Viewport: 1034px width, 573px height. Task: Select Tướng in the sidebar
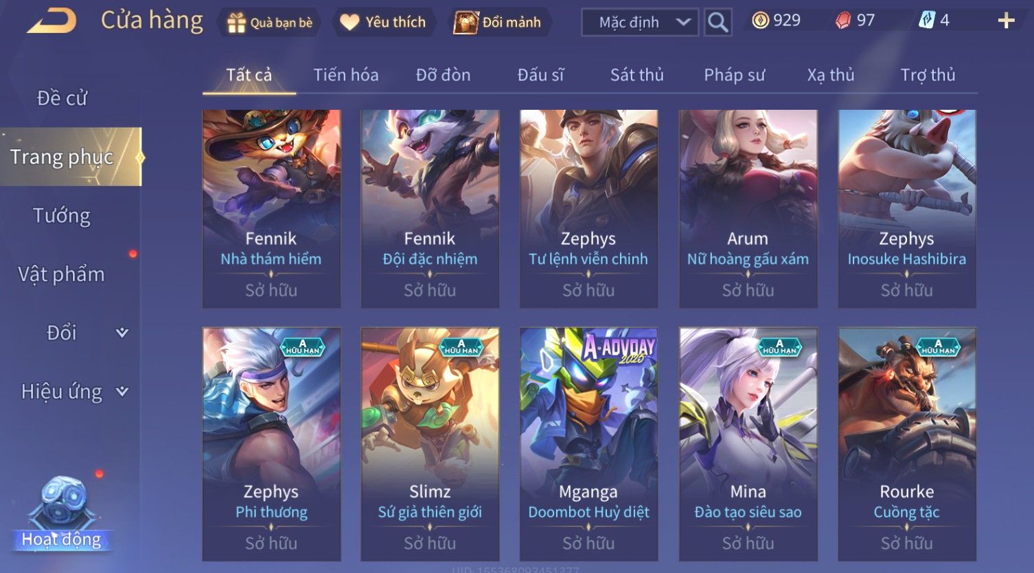tap(62, 215)
